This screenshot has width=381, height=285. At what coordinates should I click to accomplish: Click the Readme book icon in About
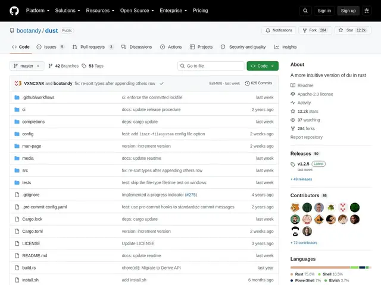(293, 85)
